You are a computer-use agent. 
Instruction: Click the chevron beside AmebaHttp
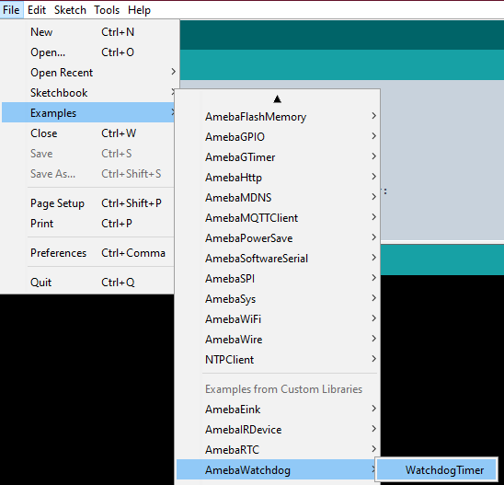373,177
